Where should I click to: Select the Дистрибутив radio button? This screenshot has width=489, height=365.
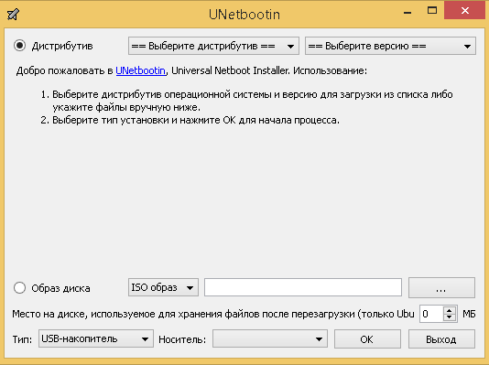pyautogui.click(x=19, y=46)
